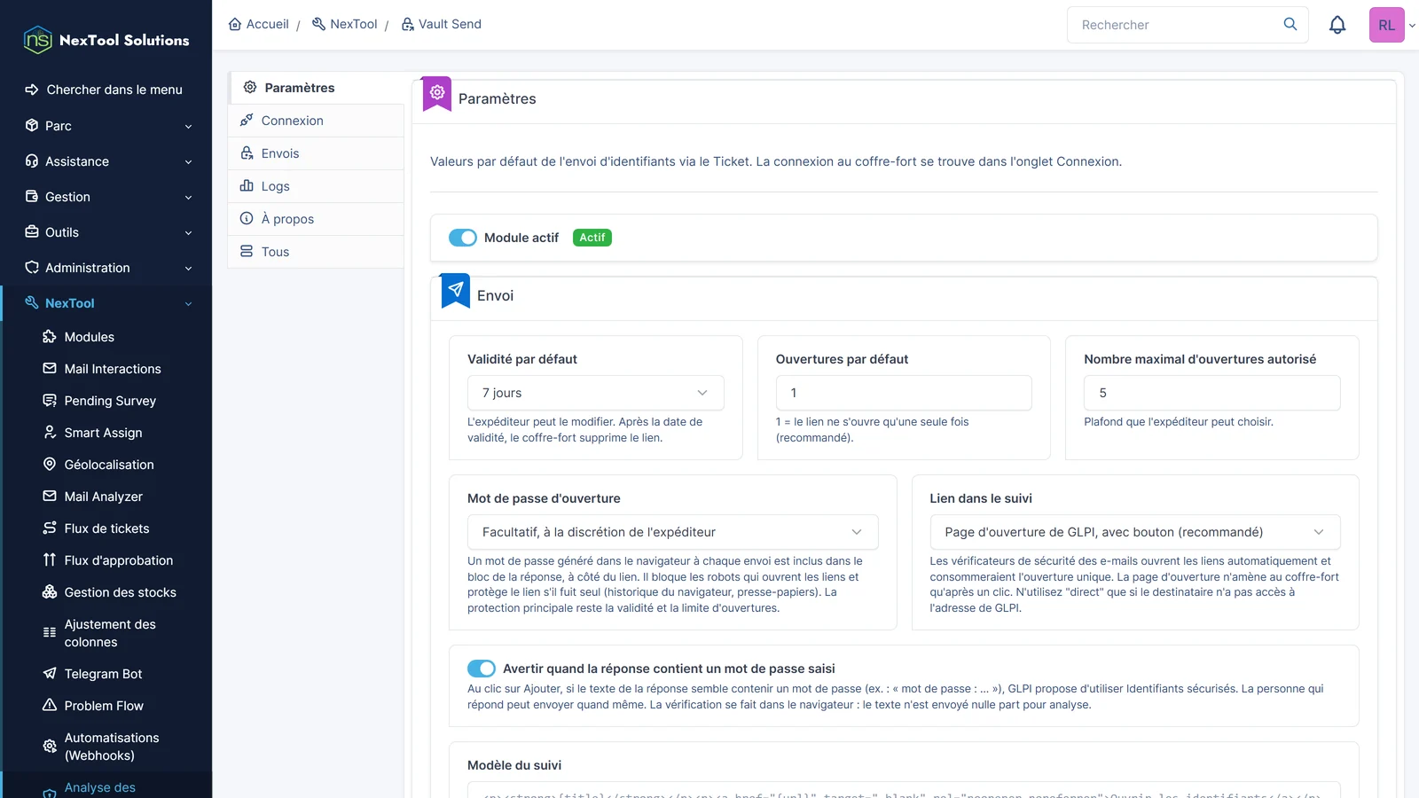Switch to the Envois tab

316,153
